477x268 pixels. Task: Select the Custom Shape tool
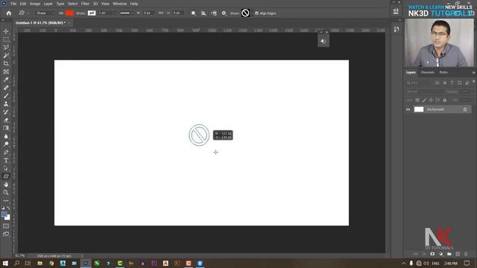6,176
